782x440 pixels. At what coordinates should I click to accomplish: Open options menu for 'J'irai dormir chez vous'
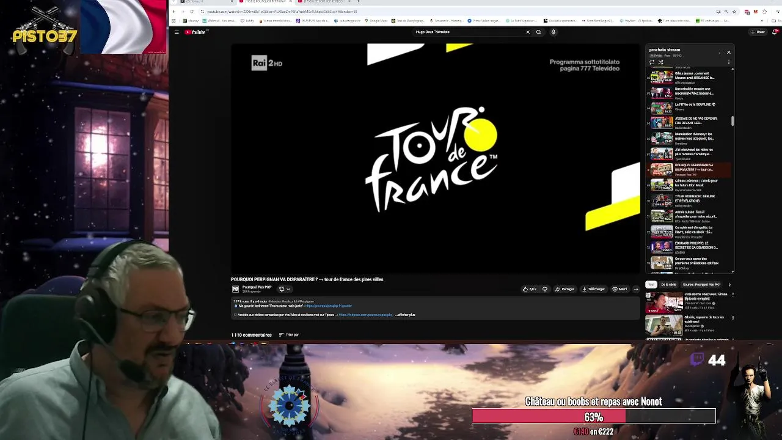(x=733, y=295)
